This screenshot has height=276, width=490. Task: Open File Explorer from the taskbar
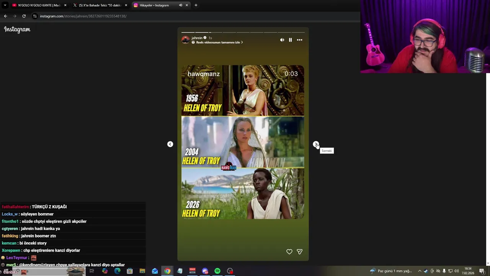coord(142,271)
